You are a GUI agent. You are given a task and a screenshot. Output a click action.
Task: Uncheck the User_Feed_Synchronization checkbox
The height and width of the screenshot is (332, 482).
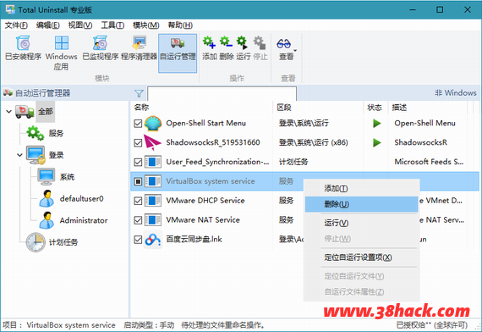[x=138, y=162]
